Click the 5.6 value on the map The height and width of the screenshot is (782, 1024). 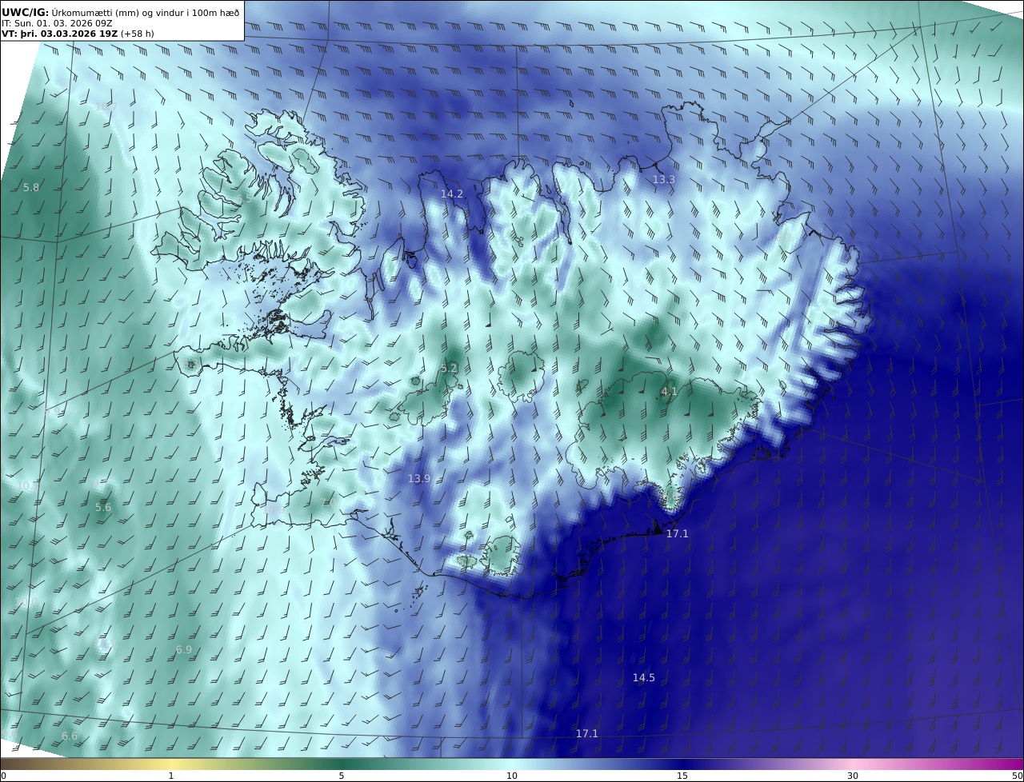click(103, 508)
